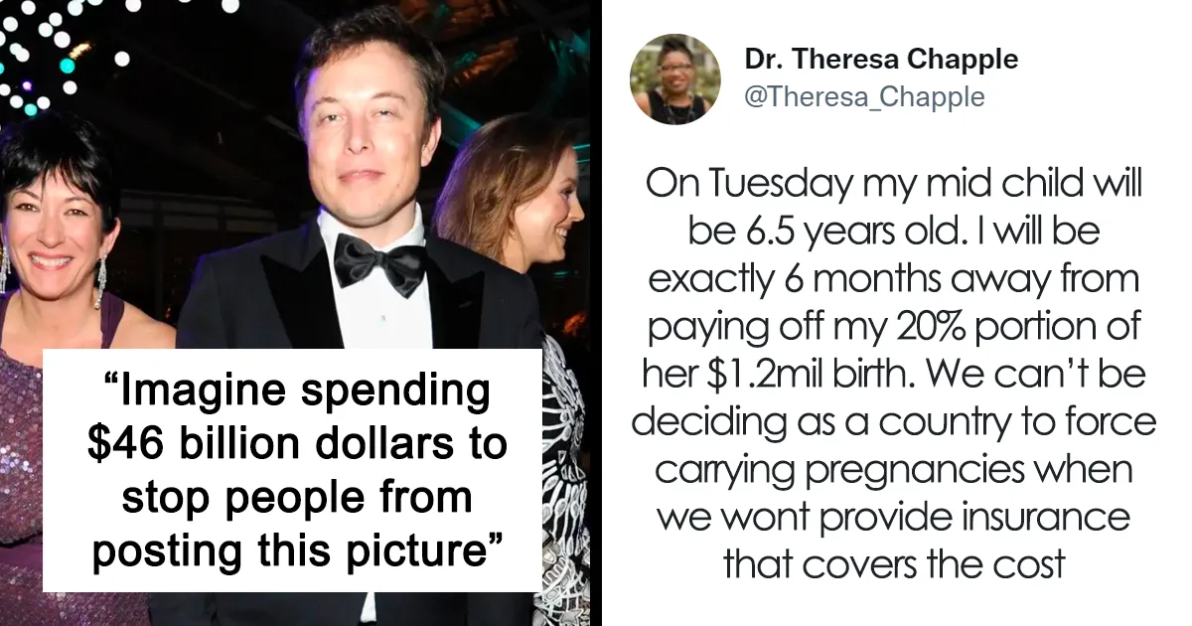The height and width of the screenshot is (626, 1192).
Task: Select the "posting this picture" caption line
Action: click(x=293, y=544)
